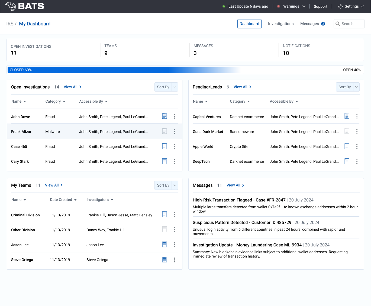Open three-dot menu for Apple World
This screenshot has width=371, height=306.
pos(357,147)
